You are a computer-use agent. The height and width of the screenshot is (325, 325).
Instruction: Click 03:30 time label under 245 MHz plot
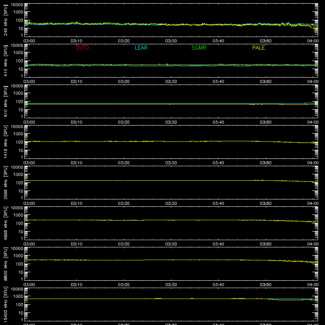(x=171, y=41)
